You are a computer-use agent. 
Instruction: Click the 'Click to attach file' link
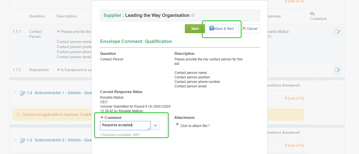coord(194,126)
